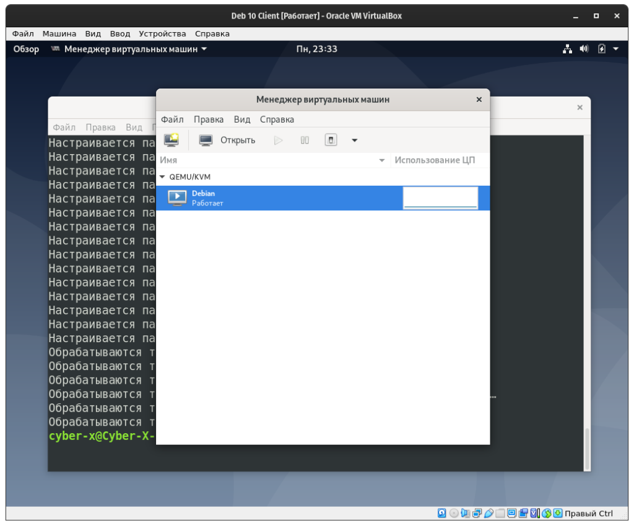
Task: Click the Create new virtual machine icon
Action: pyautogui.click(x=171, y=140)
